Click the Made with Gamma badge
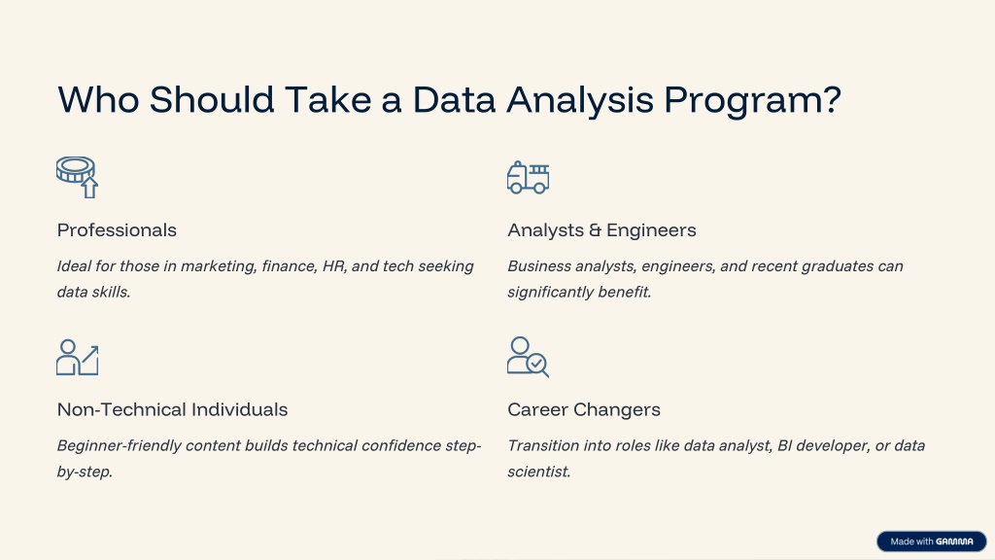Viewport: 995px width, 560px height. tap(932, 542)
